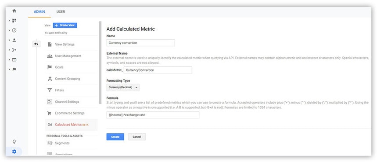377x163 pixels.
Task: Click the Name field with Currency convertion
Action: tap(140, 43)
